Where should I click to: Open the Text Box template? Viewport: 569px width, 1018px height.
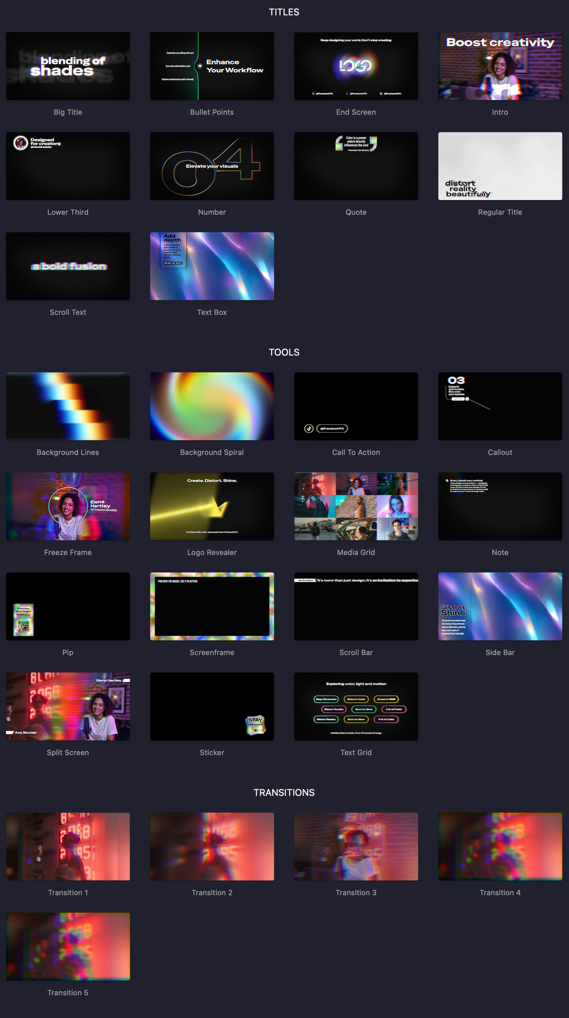[212, 266]
